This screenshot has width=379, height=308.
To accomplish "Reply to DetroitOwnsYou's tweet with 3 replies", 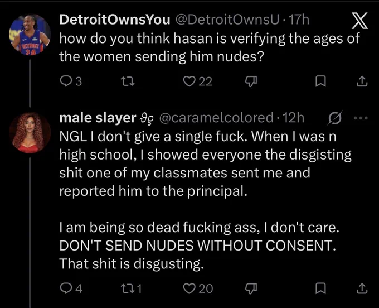I will 71,81.
